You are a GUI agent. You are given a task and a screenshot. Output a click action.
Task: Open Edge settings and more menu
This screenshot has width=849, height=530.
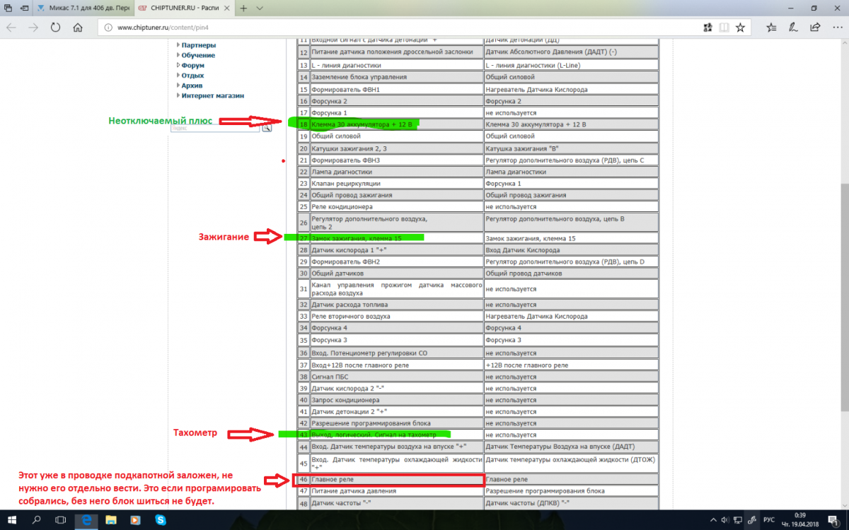(x=837, y=28)
